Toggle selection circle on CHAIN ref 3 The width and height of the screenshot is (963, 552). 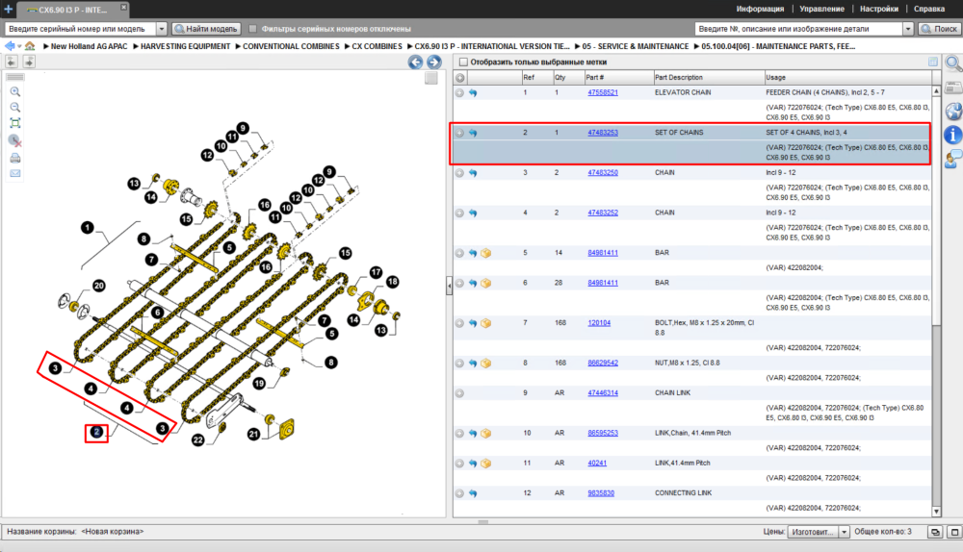(459, 173)
